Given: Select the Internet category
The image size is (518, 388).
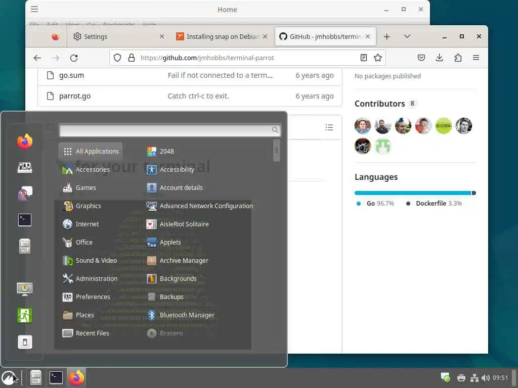Looking at the screenshot, I should click(91, 224).
